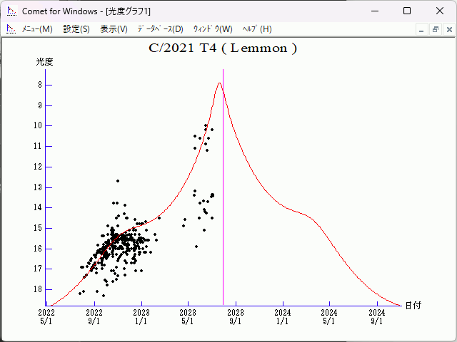
Task: Open the データベース(D) menu
Action: (160, 29)
